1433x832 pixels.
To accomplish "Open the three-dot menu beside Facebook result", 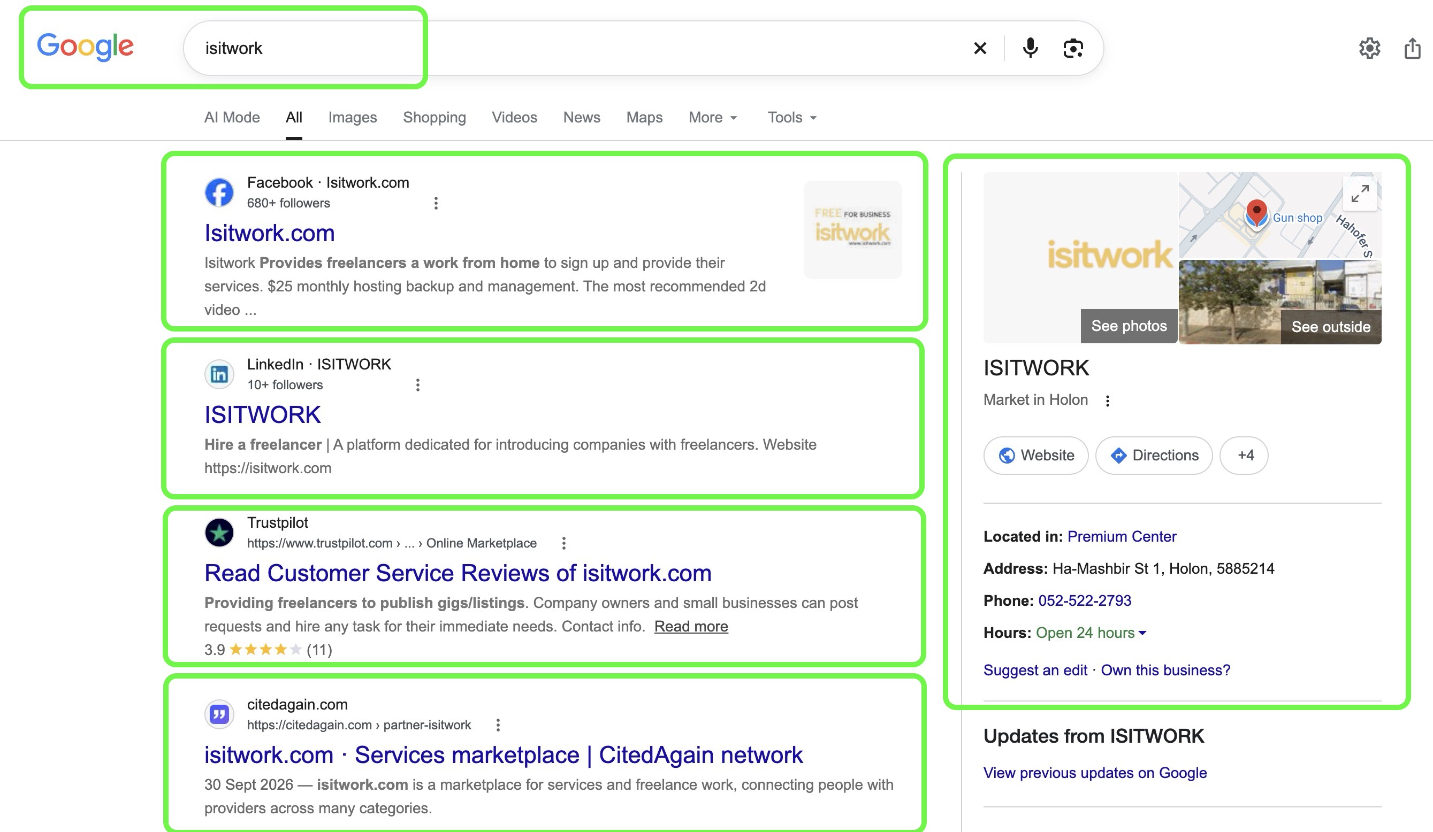I will (x=436, y=203).
